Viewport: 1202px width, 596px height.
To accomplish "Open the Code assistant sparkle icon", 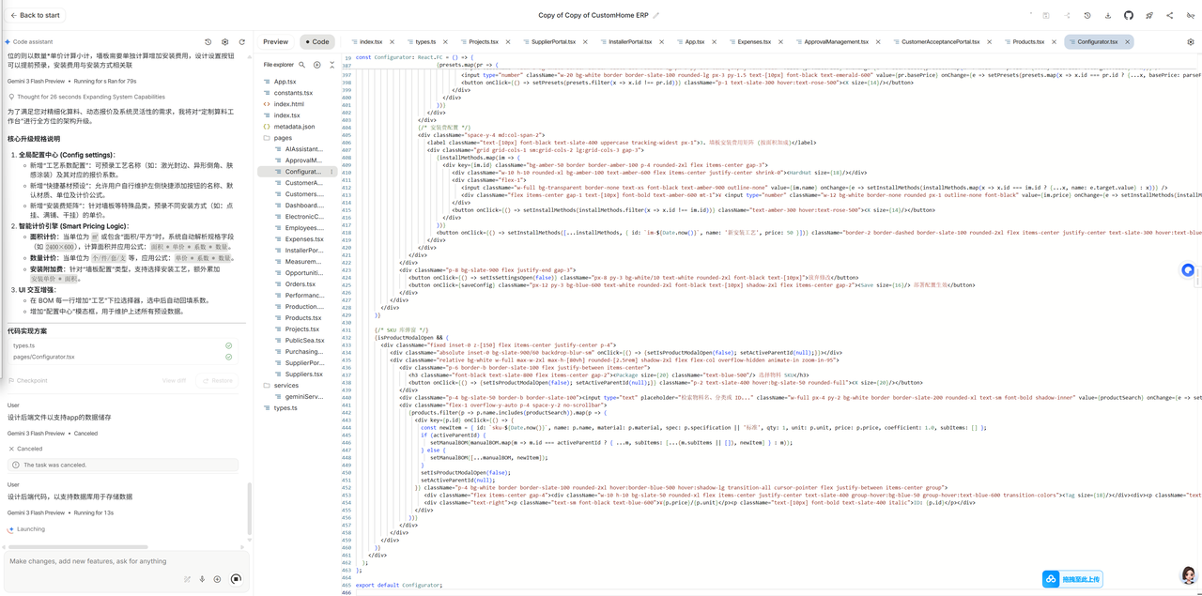I will pyautogui.click(x=8, y=42).
